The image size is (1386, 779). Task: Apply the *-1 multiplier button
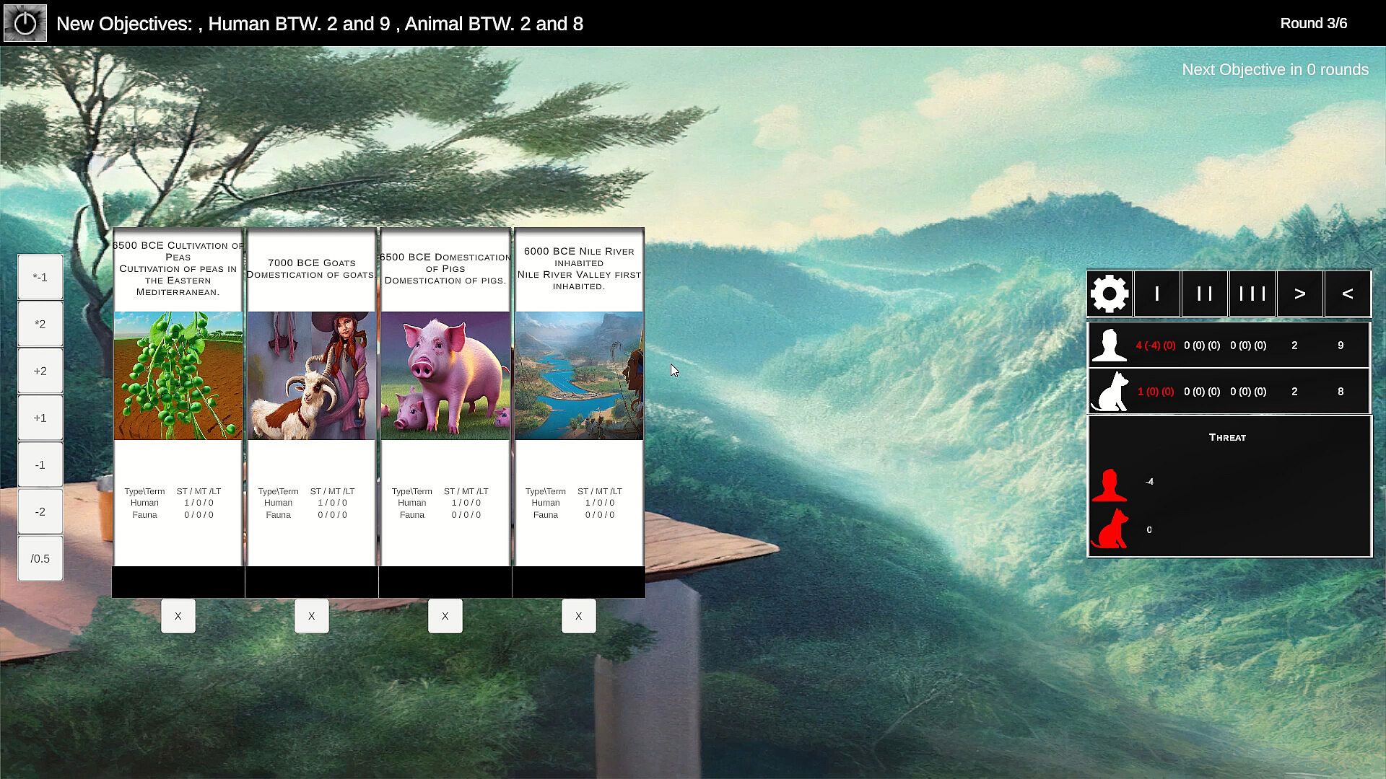coord(40,277)
